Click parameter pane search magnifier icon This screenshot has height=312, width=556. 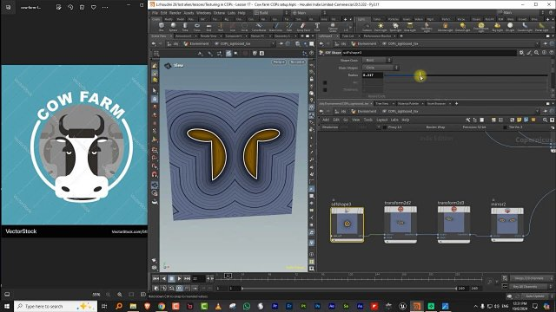[x=537, y=52]
